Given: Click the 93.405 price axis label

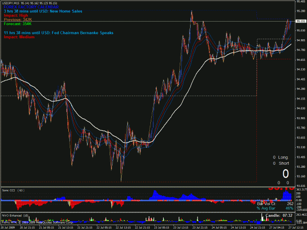Looking at the screenshot, I should pos(301,157).
